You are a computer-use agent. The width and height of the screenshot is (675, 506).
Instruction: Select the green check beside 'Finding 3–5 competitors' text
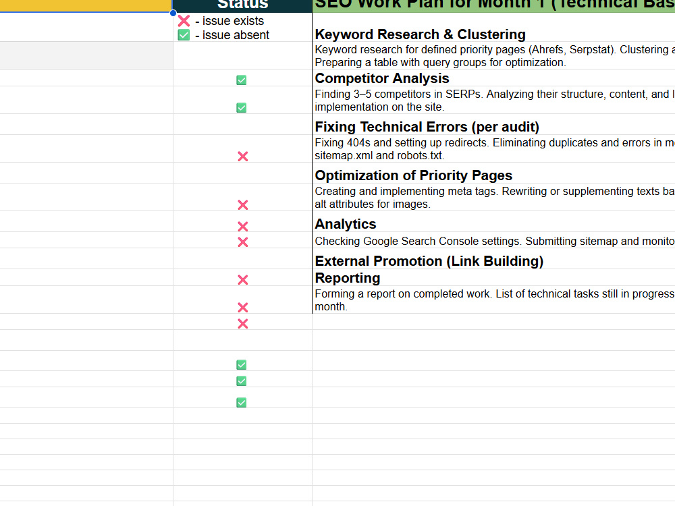click(242, 107)
